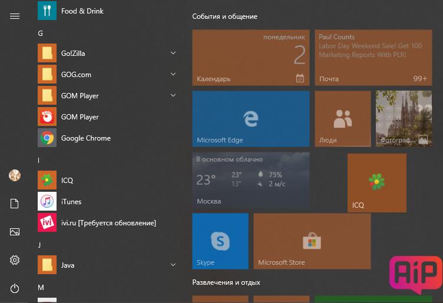
Task: Click the GOG.com folder icon
Action: pyautogui.click(x=47, y=74)
